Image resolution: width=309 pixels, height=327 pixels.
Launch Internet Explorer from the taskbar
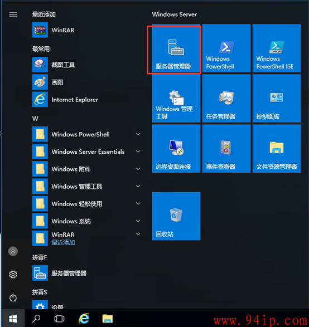(x=84, y=319)
